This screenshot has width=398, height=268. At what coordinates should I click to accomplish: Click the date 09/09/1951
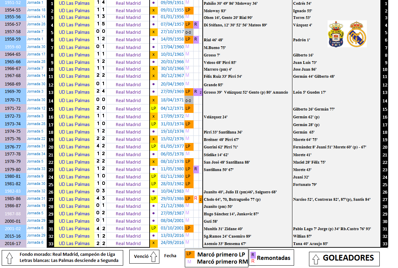coord(172,3)
